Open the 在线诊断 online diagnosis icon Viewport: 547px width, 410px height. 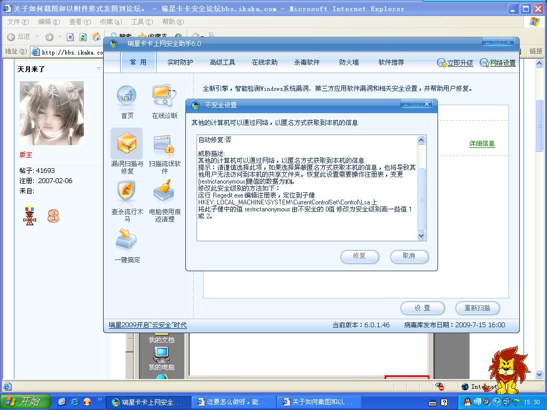tap(165, 96)
